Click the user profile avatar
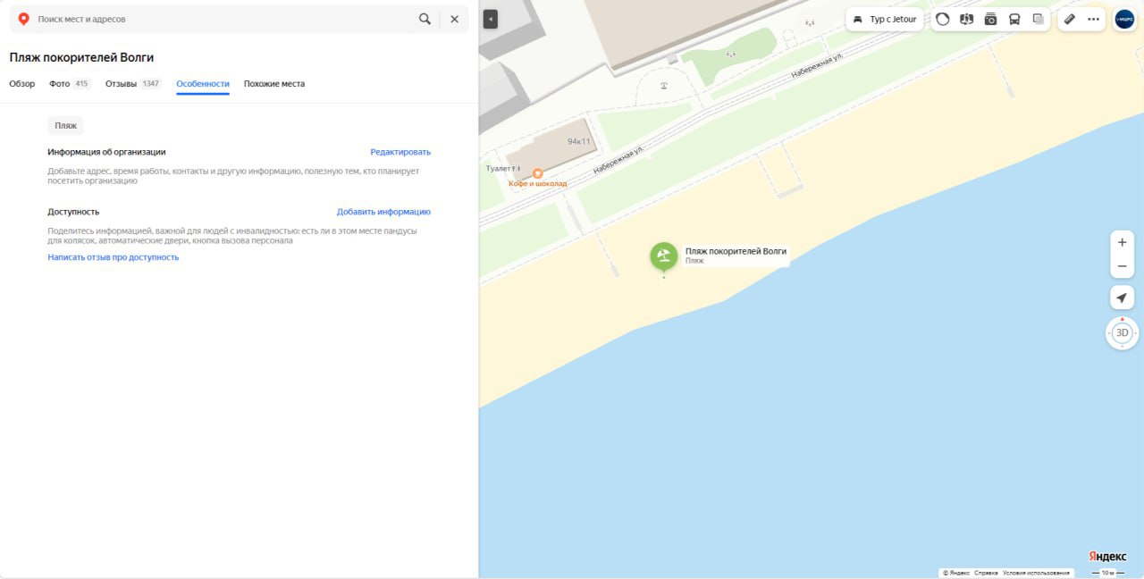This screenshot has height=579, width=1144. pos(1123,19)
